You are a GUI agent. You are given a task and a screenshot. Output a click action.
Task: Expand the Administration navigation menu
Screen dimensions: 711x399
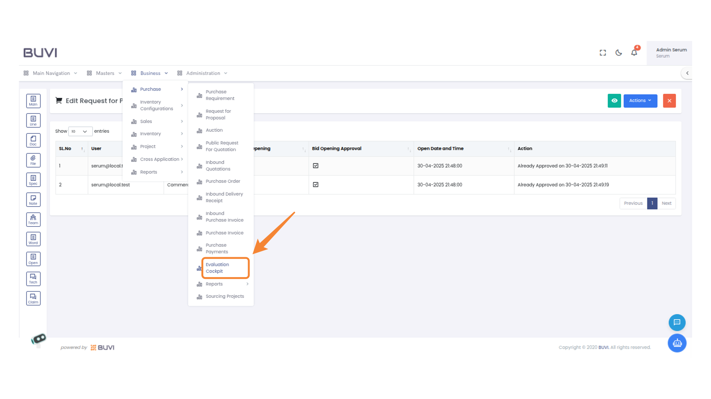203,73
